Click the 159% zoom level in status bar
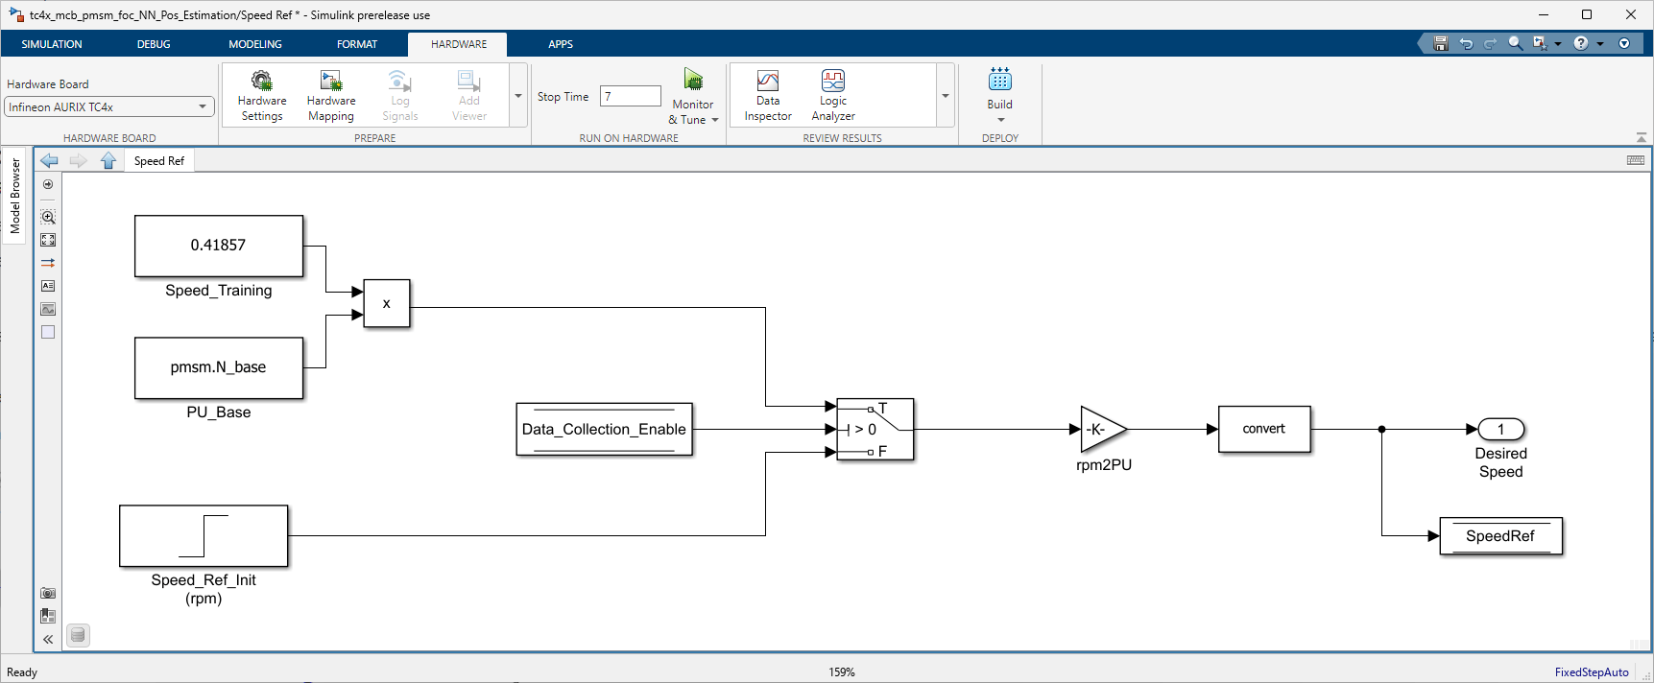This screenshot has height=683, width=1654. (842, 671)
